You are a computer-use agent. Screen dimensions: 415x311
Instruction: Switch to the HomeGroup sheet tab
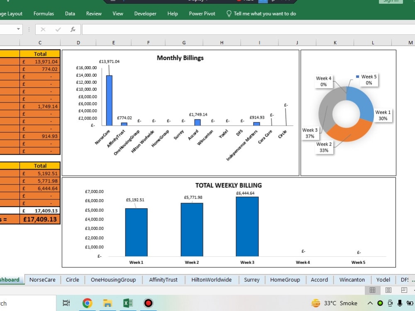[285, 280]
